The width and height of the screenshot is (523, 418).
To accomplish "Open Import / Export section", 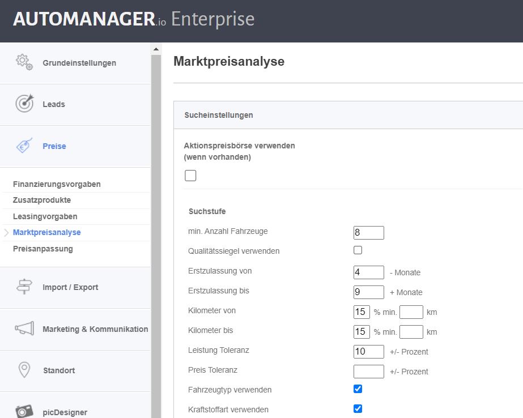I will 75,287.
